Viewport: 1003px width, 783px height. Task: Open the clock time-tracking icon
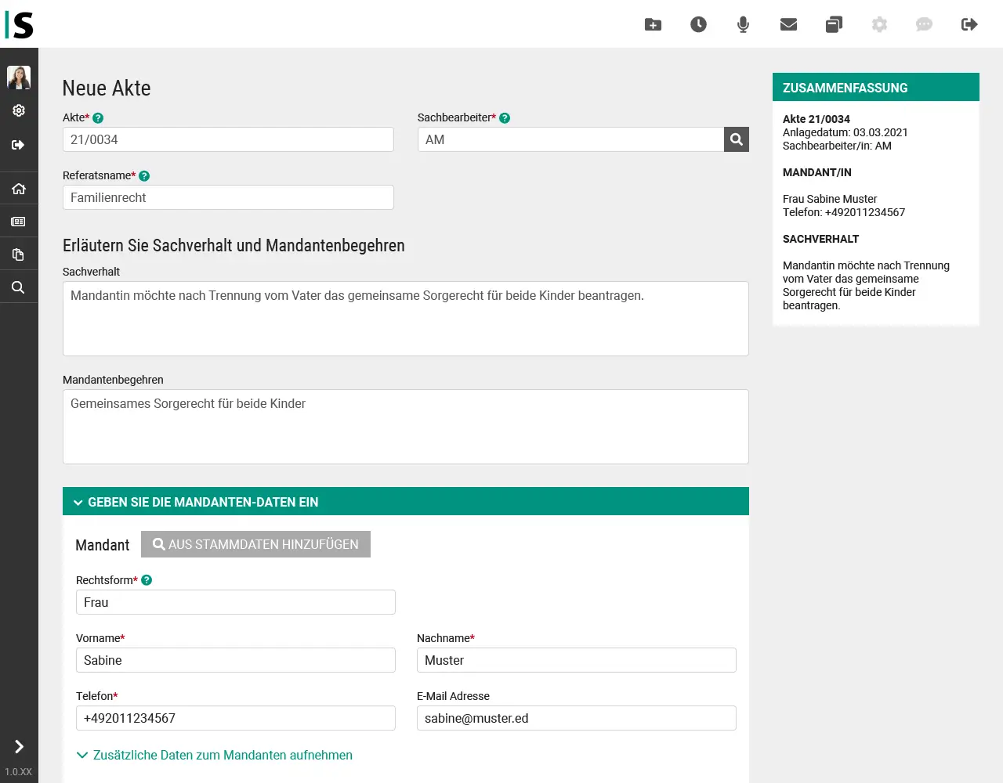tap(698, 24)
